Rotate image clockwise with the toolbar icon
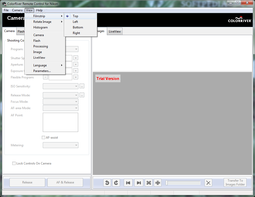Screen dimensions: 255x197 tap(116, 183)
